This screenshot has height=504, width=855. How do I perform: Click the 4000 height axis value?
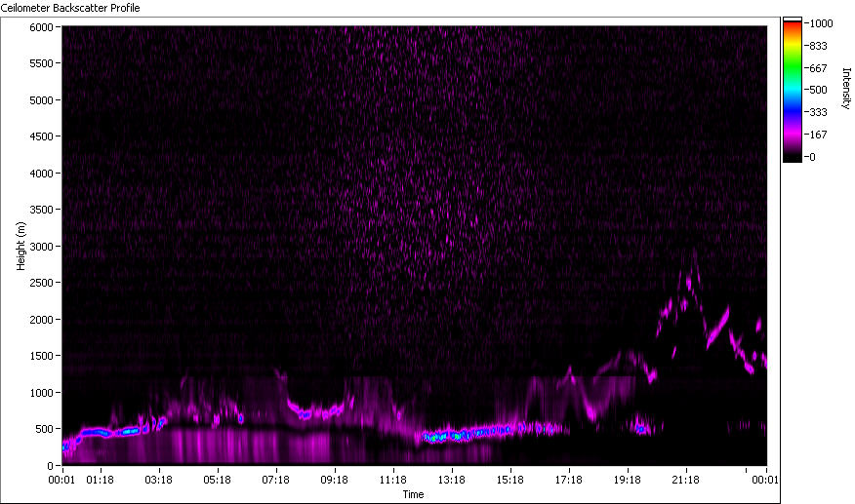[41, 174]
